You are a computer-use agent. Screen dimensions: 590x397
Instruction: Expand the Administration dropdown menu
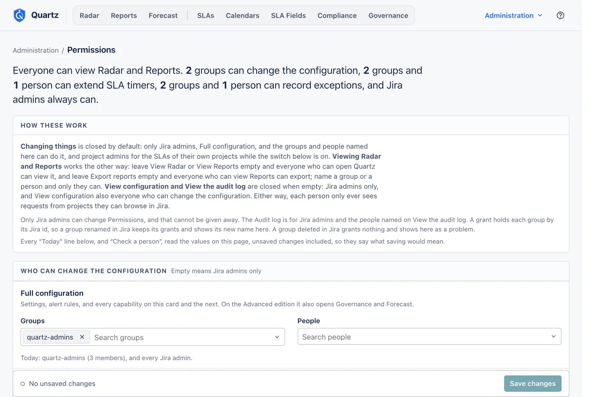click(x=513, y=16)
